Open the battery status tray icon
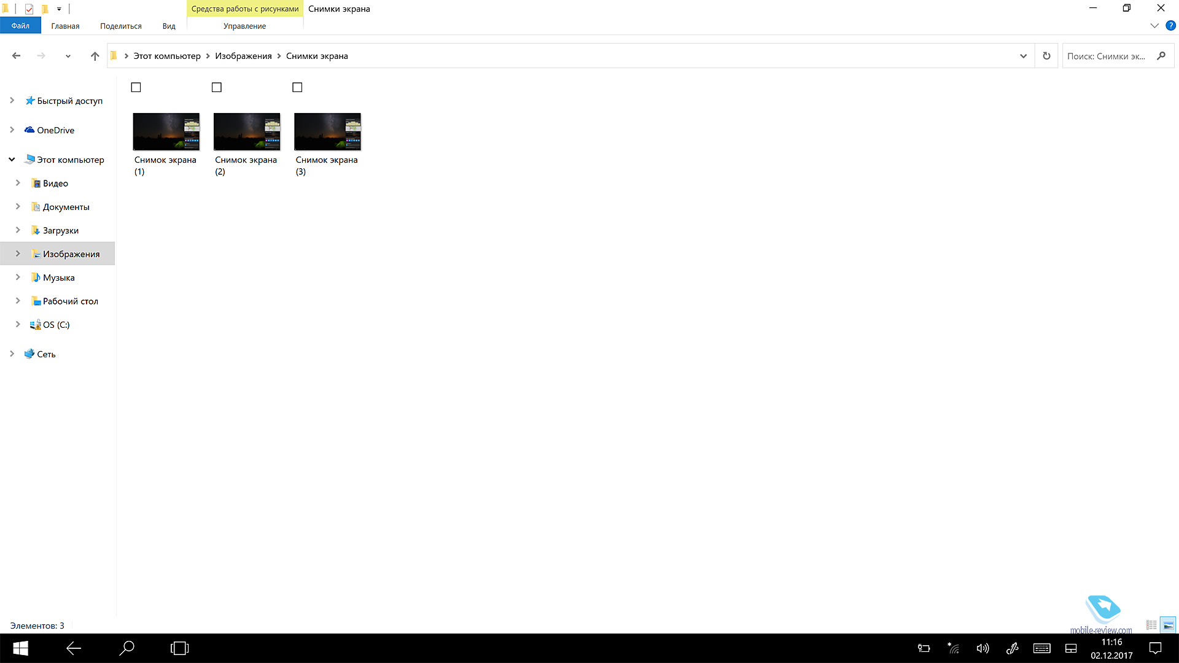1179x663 pixels. click(924, 648)
